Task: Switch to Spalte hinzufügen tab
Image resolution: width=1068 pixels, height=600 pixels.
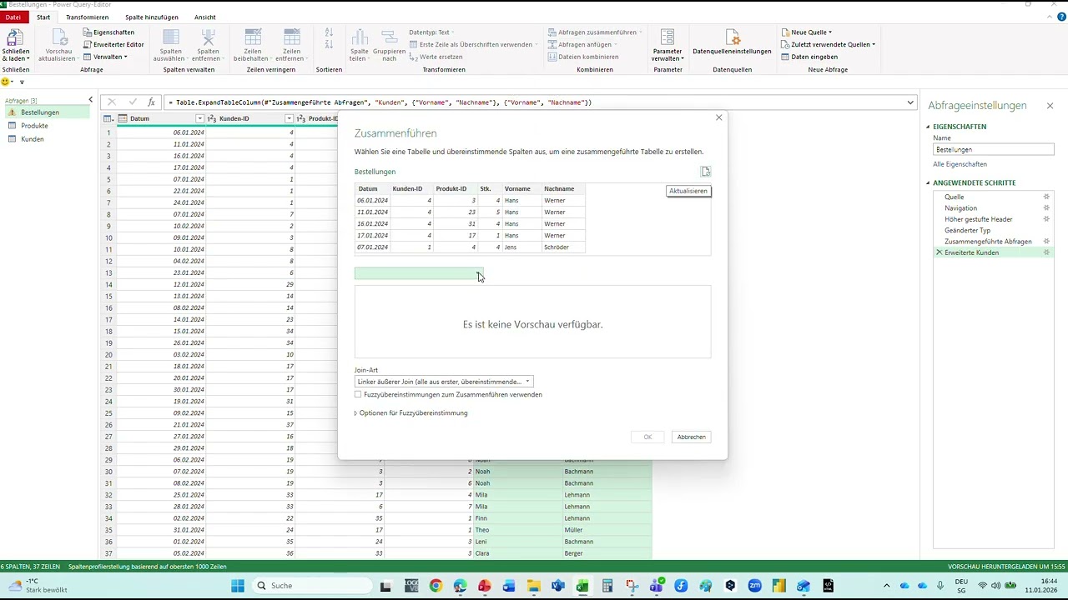Action: (x=152, y=17)
